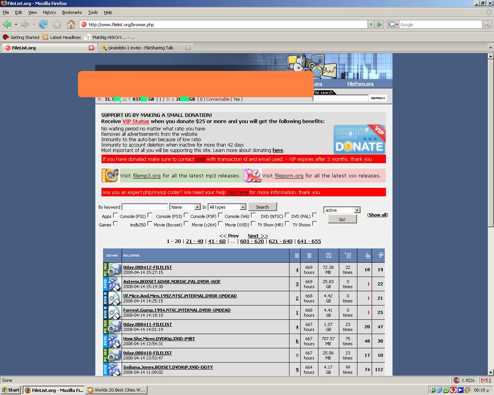Reload the page with the refresh icon
The image size is (494, 395).
(43, 24)
